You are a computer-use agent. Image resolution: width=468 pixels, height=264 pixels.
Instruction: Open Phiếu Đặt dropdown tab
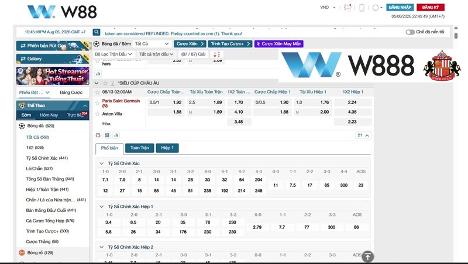34,92
